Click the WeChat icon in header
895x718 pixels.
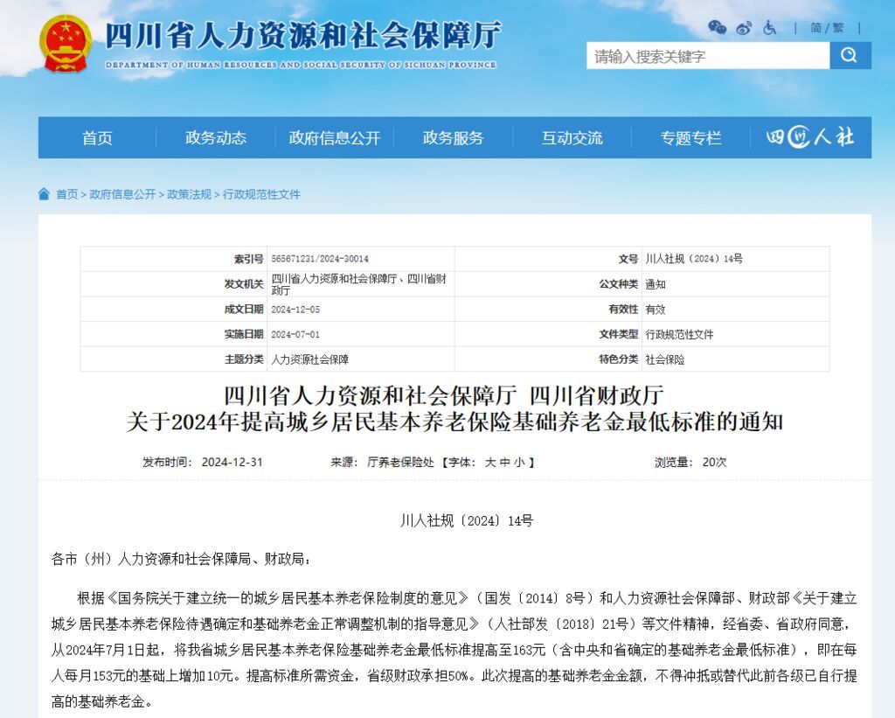point(717,28)
